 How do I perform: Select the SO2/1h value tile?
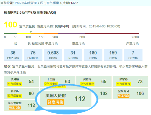[133, 55]
